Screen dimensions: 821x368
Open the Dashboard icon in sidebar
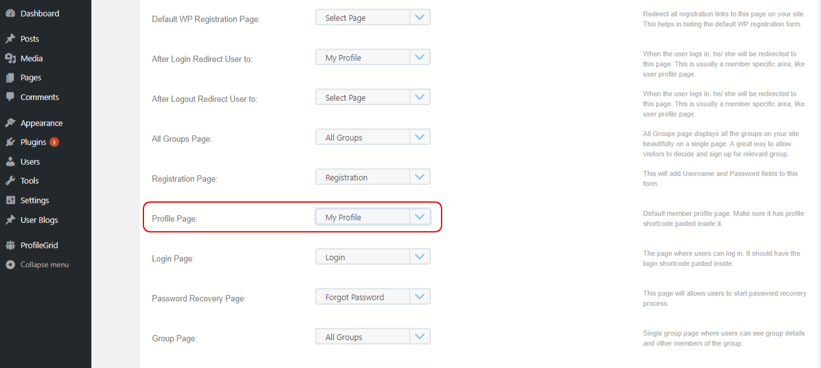pos(11,13)
